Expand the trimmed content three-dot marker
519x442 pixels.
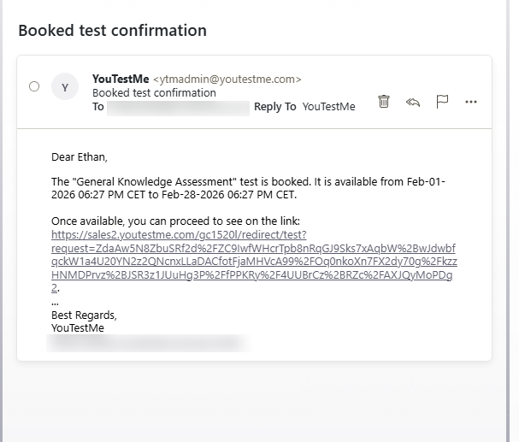click(x=55, y=302)
